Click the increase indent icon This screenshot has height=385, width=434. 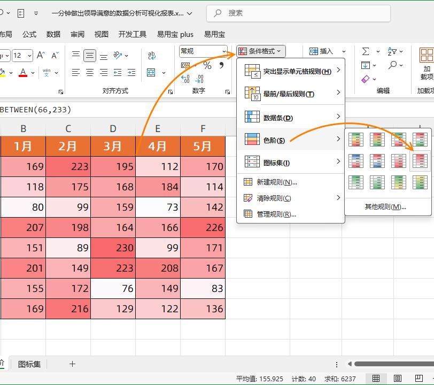pyautogui.click(x=131, y=73)
